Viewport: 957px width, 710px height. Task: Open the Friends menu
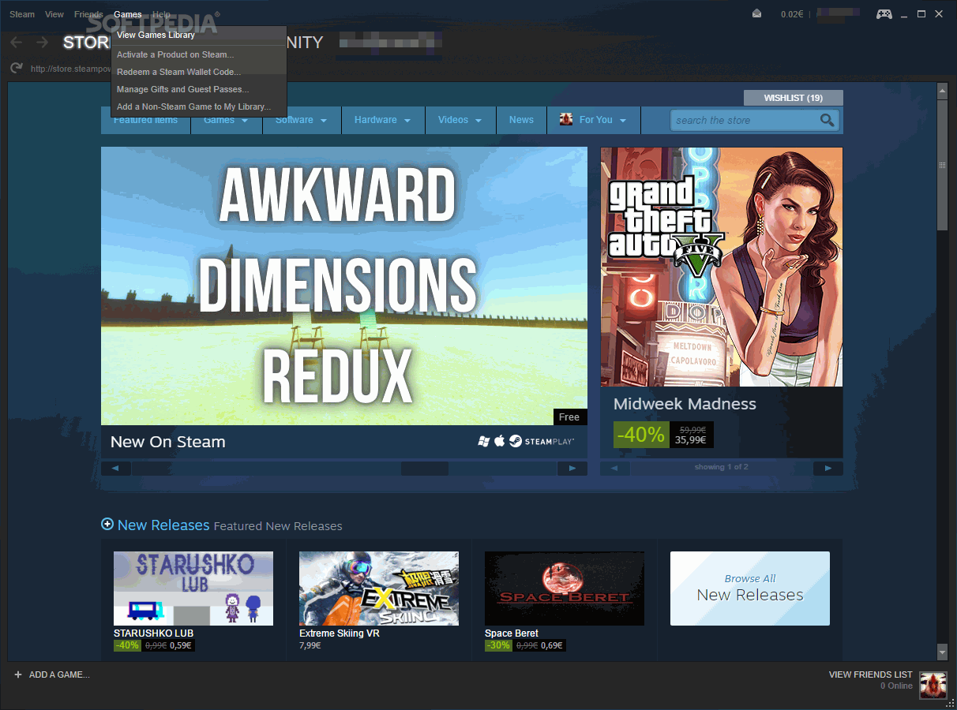(88, 14)
